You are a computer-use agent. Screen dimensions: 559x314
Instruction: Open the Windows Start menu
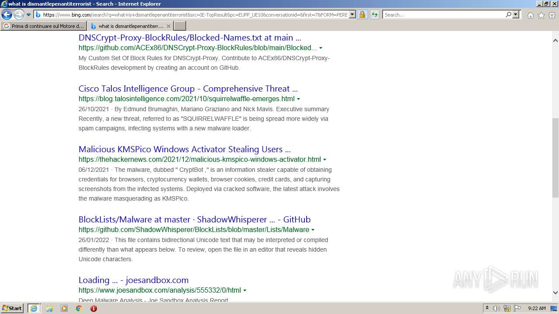tap(12, 308)
